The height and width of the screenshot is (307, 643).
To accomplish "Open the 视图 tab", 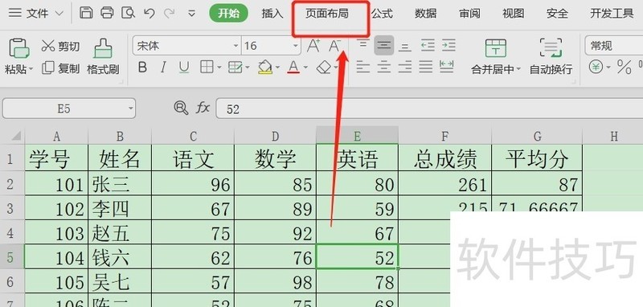I will (x=513, y=14).
